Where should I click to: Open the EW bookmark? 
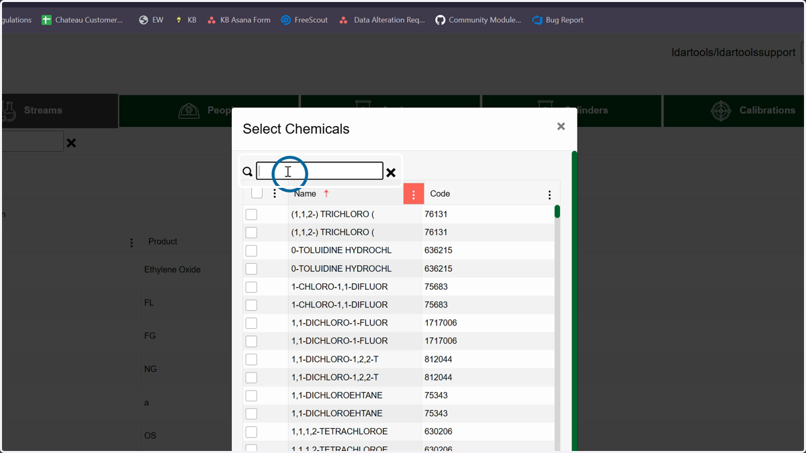[151, 20]
